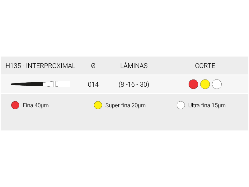249x187 pixels.
Task: Click the number 30 in the blade counts
Action: [x=143, y=84]
